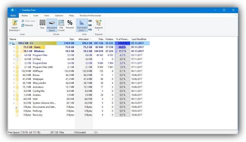
Task: Click the Users folder icon
Action: click(17, 47)
